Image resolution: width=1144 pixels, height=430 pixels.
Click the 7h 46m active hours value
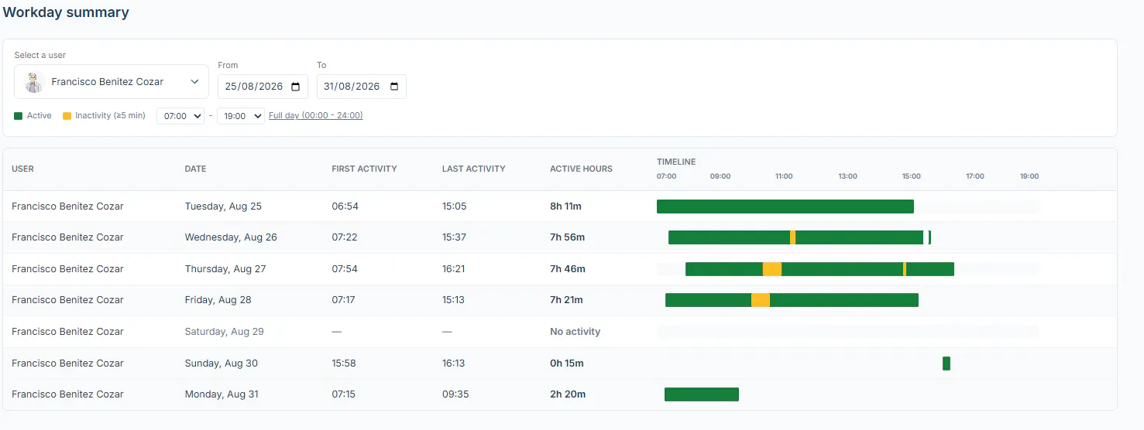pos(568,269)
